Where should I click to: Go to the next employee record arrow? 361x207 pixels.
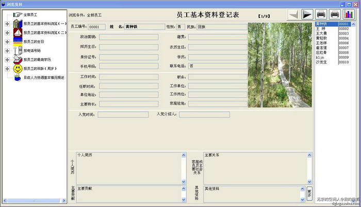pyautogui.click(x=307, y=14)
